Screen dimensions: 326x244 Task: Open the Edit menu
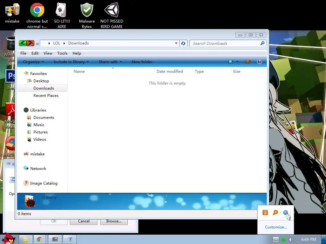(35, 53)
